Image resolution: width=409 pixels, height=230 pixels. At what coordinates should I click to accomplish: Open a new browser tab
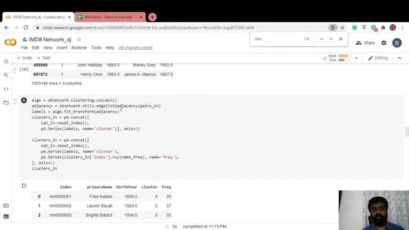pos(152,17)
